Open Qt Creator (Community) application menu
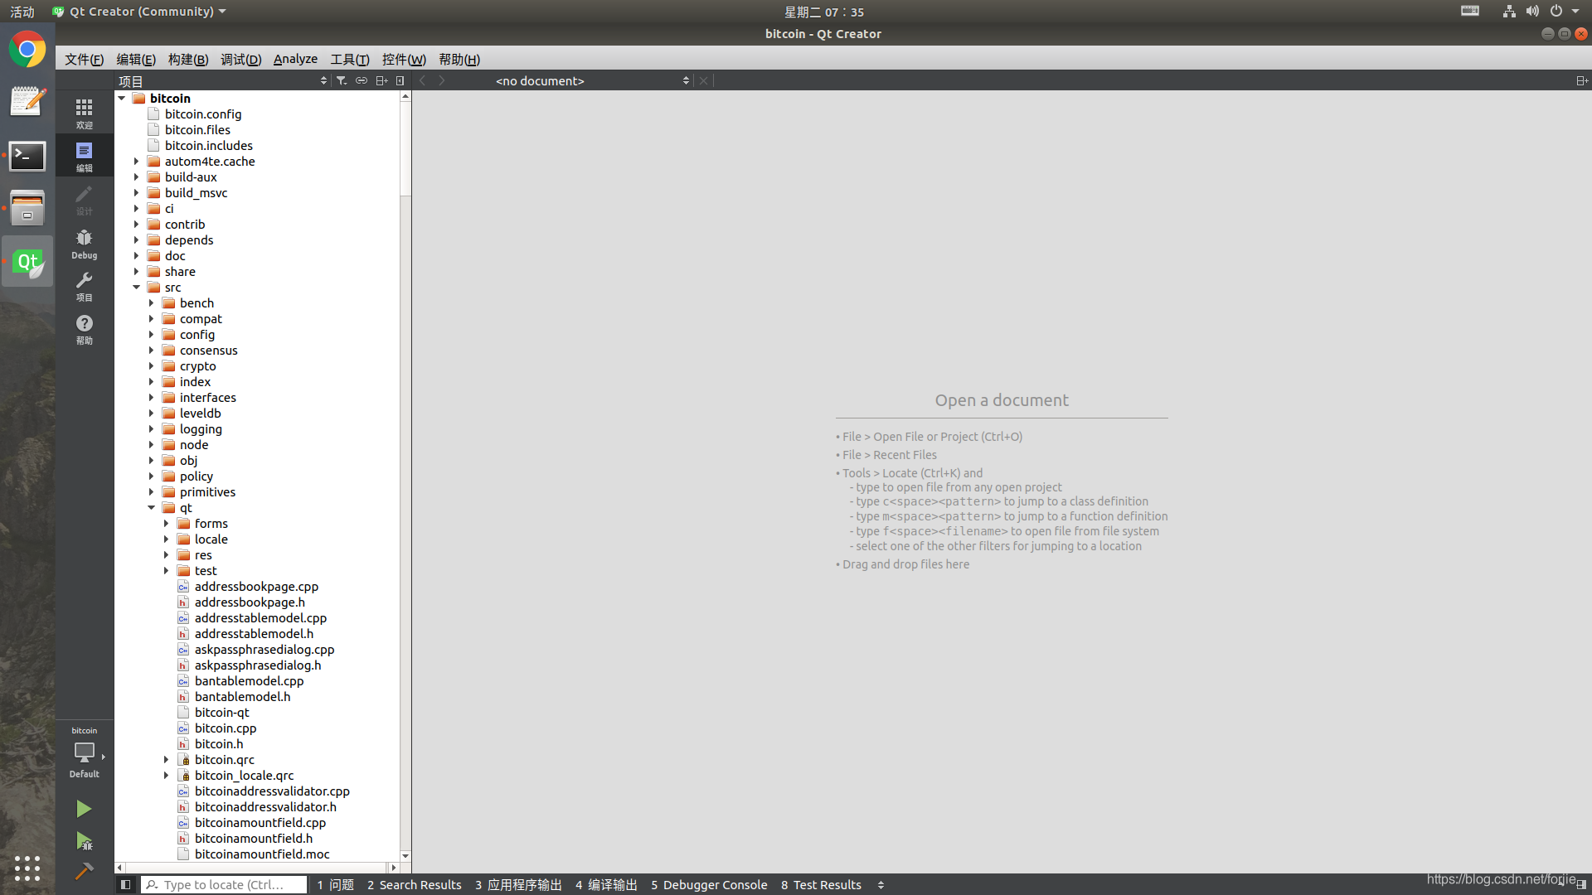1592x895 pixels. [x=139, y=12]
